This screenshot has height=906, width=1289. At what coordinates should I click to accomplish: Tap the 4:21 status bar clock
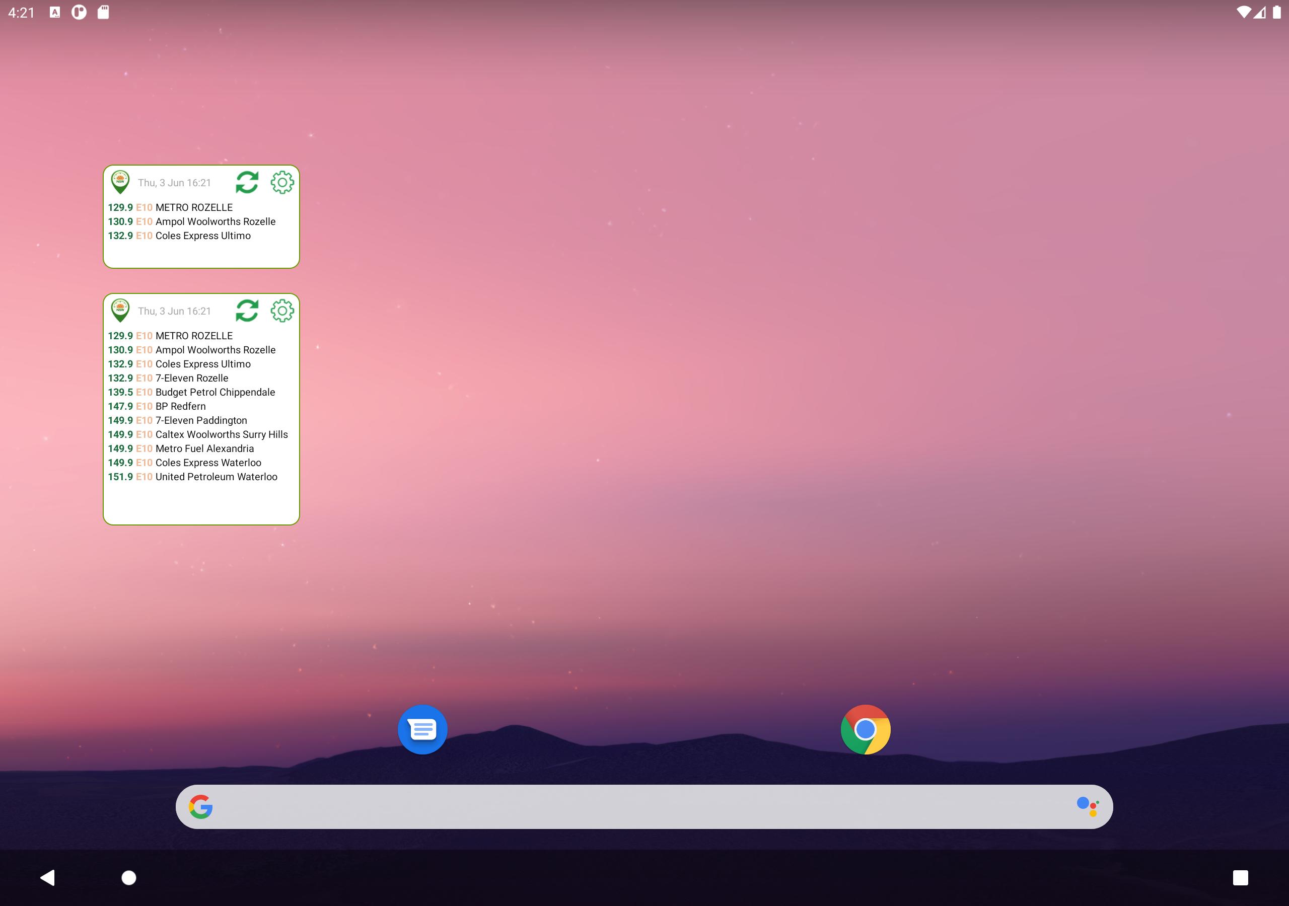(21, 13)
